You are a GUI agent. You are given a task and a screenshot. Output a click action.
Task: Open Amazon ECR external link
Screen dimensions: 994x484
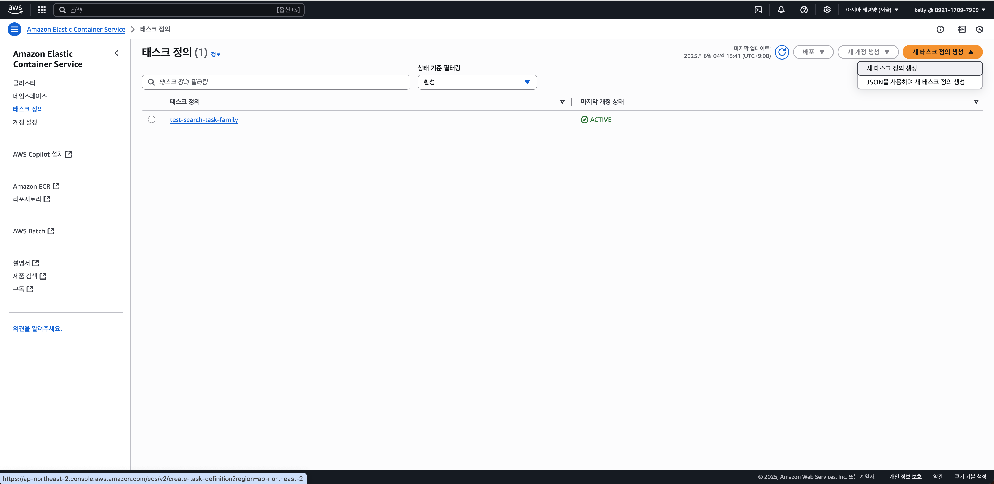coord(36,186)
